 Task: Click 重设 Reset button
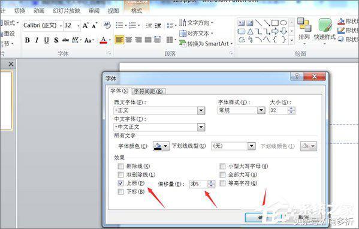click(8, 34)
